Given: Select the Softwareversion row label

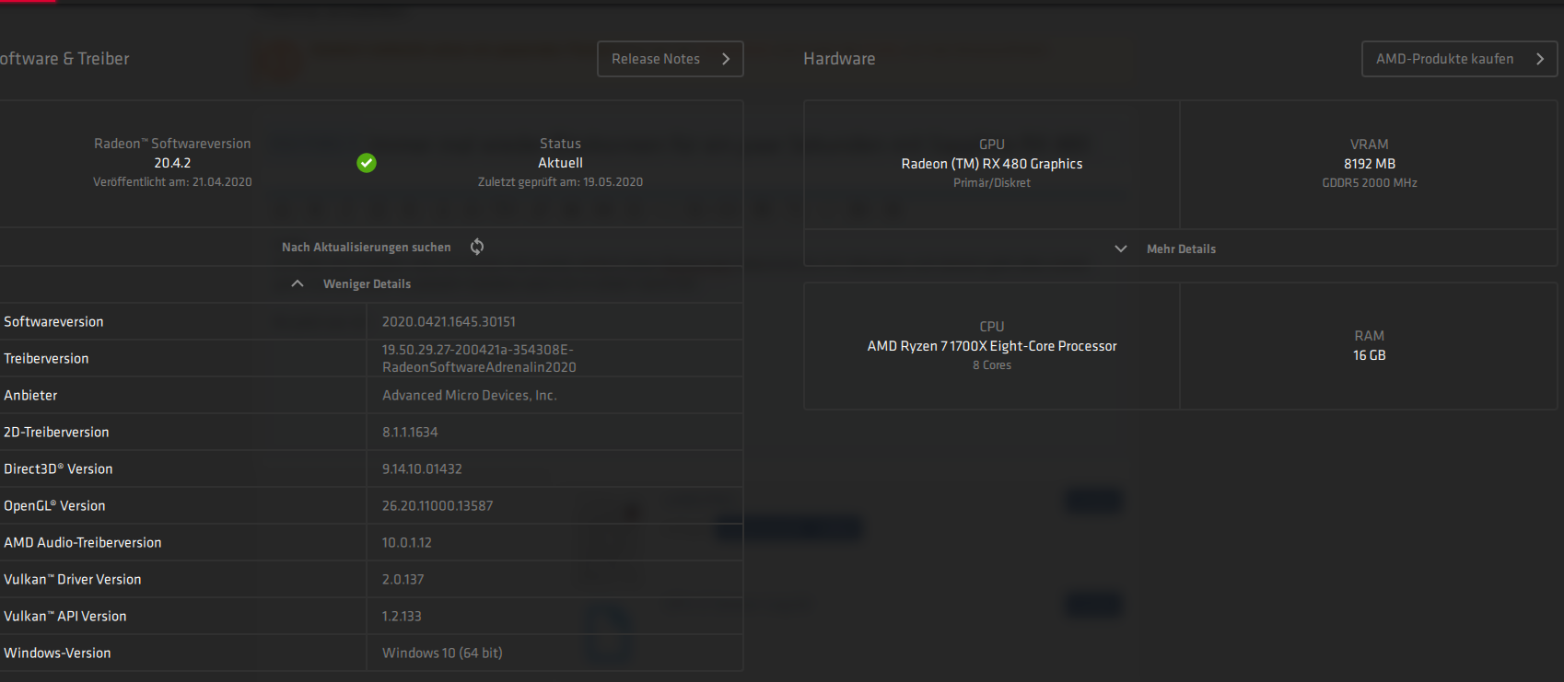Looking at the screenshot, I should [53, 322].
